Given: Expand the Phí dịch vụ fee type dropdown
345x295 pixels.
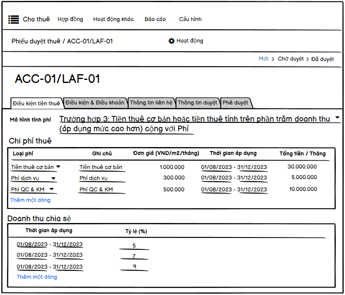Looking at the screenshot, I should 54,178.
